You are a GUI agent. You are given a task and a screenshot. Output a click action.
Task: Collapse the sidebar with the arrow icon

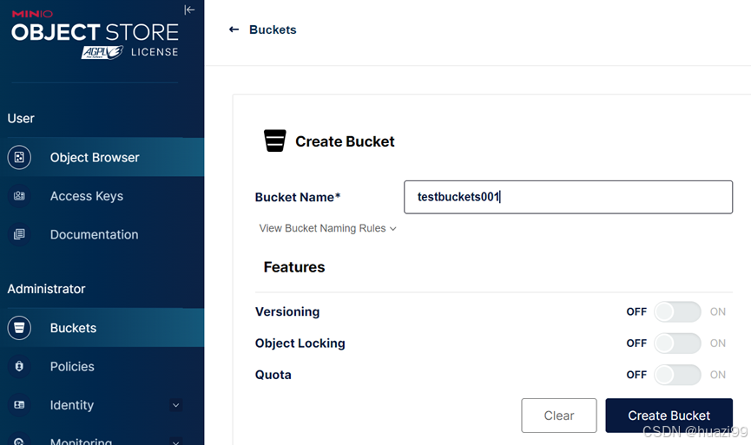tap(189, 10)
